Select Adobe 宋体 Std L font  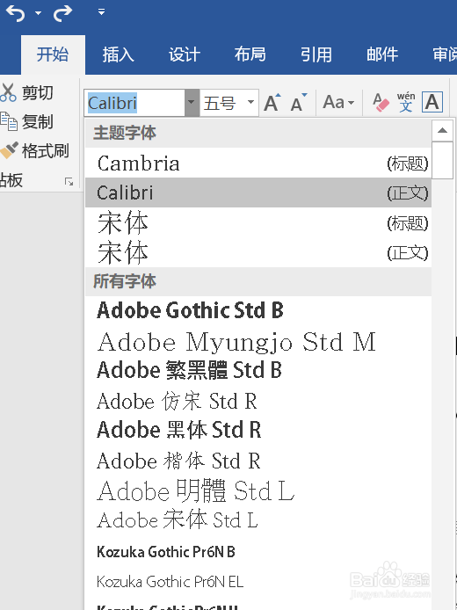(x=258, y=520)
